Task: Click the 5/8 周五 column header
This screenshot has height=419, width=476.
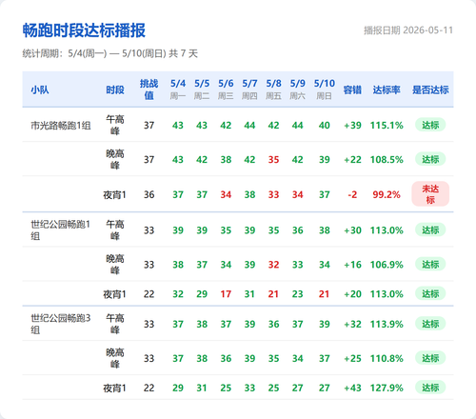Action: click(273, 90)
